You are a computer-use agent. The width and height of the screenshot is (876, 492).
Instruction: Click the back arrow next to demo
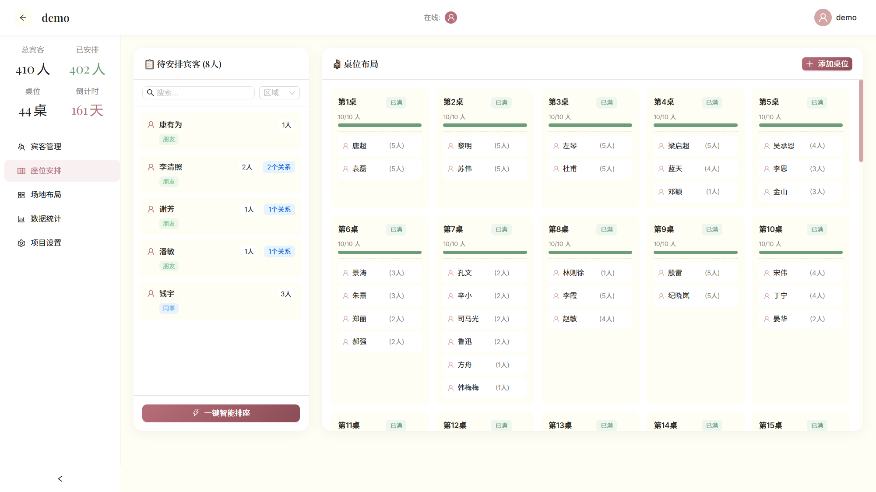coord(23,18)
